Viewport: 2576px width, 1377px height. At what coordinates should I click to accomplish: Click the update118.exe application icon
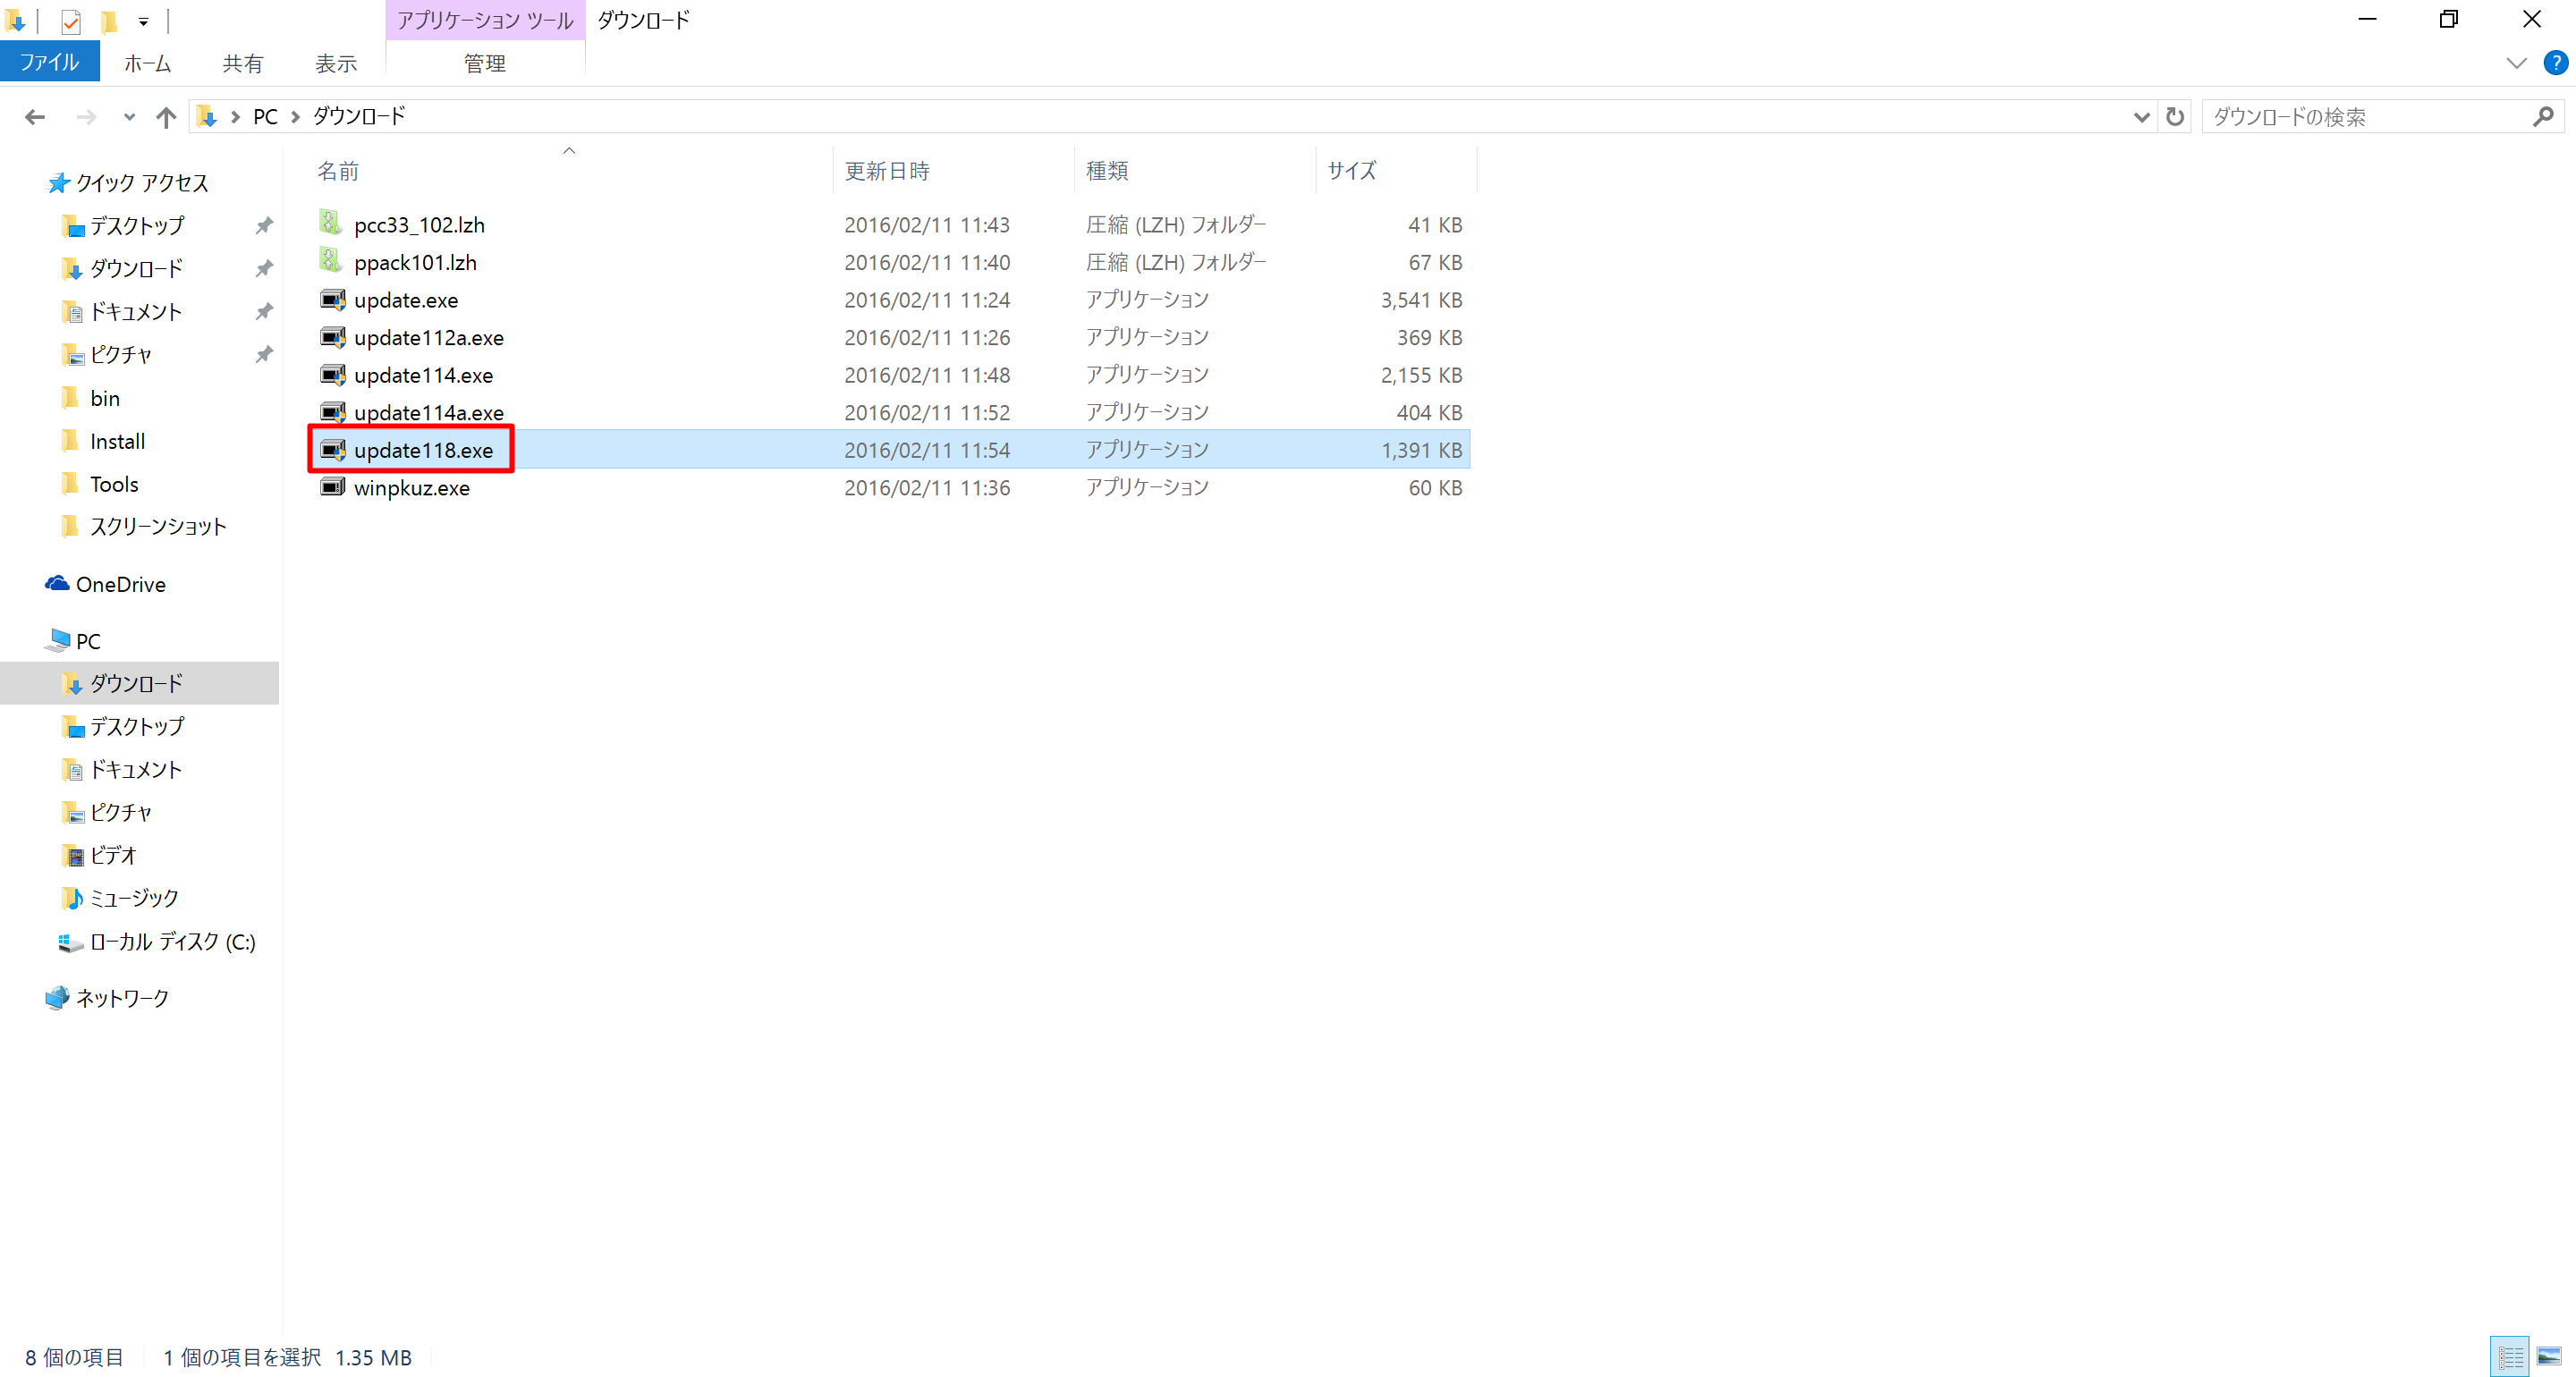click(x=333, y=449)
